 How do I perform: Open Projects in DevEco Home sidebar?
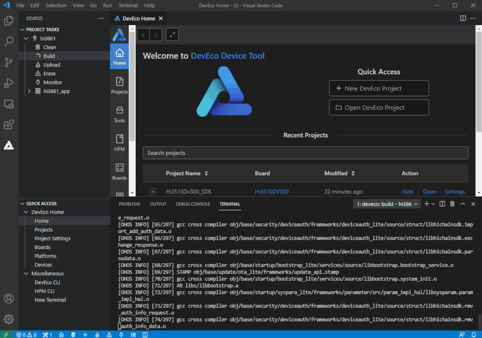point(119,85)
